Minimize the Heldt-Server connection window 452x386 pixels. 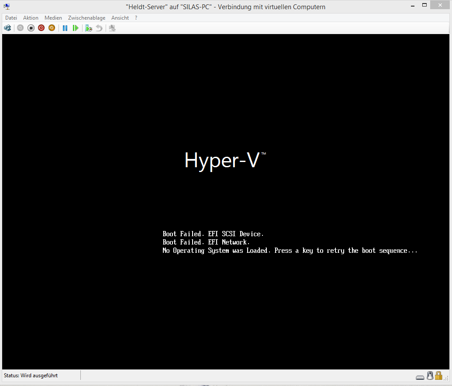coord(413,6)
